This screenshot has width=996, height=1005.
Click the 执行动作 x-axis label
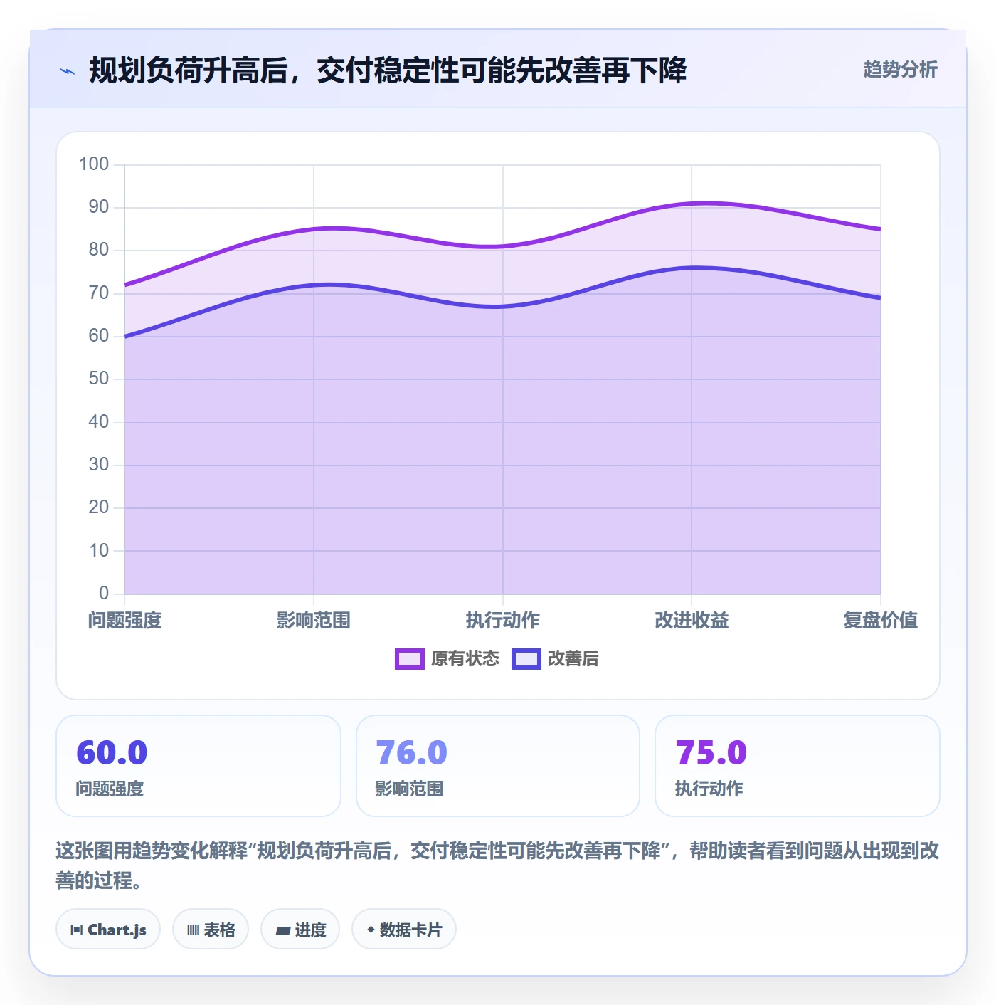(503, 621)
